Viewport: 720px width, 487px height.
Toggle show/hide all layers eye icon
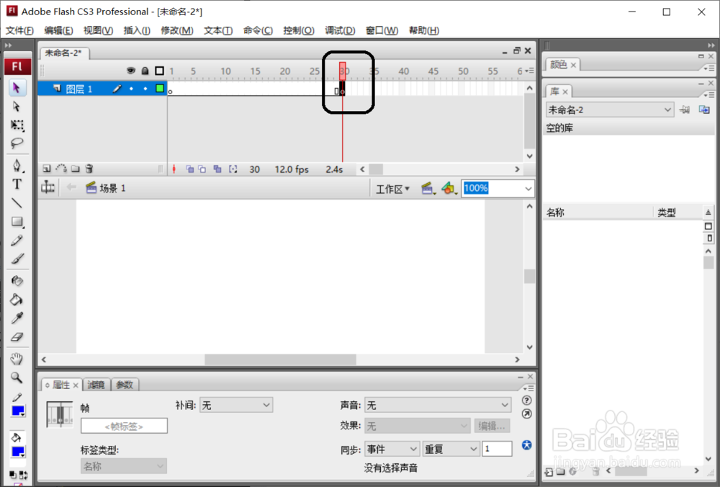(131, 71)
